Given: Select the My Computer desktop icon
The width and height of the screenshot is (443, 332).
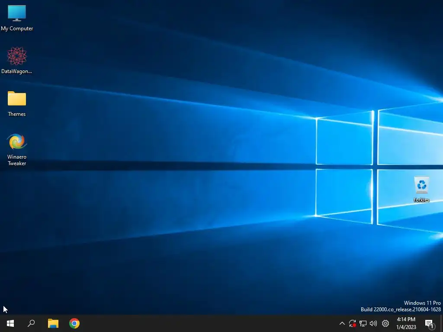Looking at the screenshot, I should [17, 18].
